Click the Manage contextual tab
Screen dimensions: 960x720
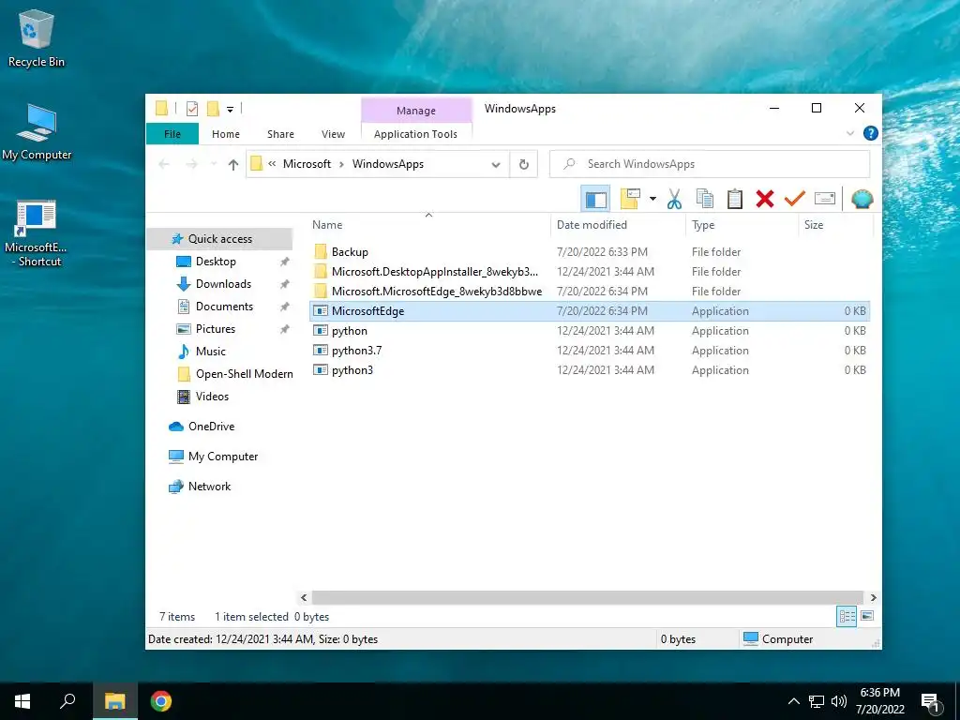tap(416, 111)
